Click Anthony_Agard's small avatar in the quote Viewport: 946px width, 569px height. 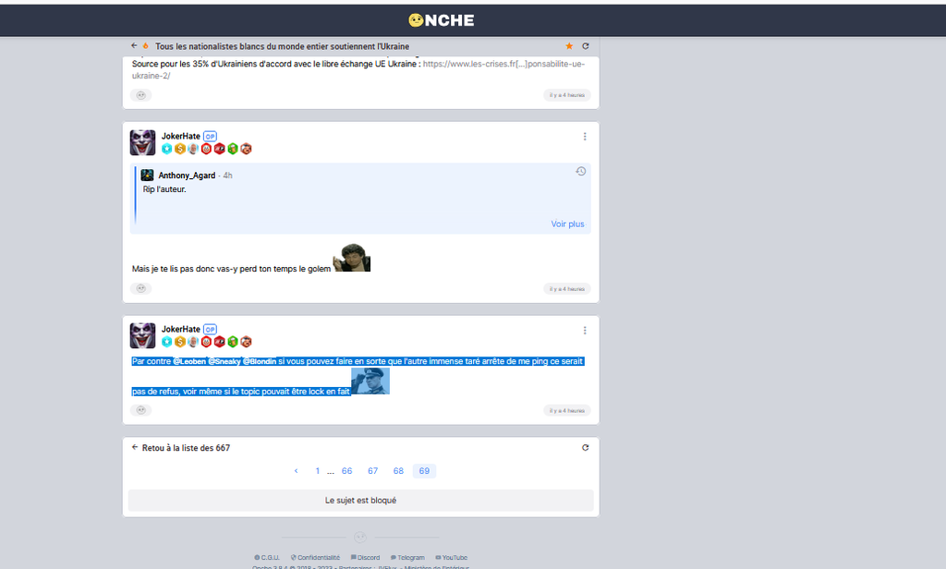pos(147,175)
